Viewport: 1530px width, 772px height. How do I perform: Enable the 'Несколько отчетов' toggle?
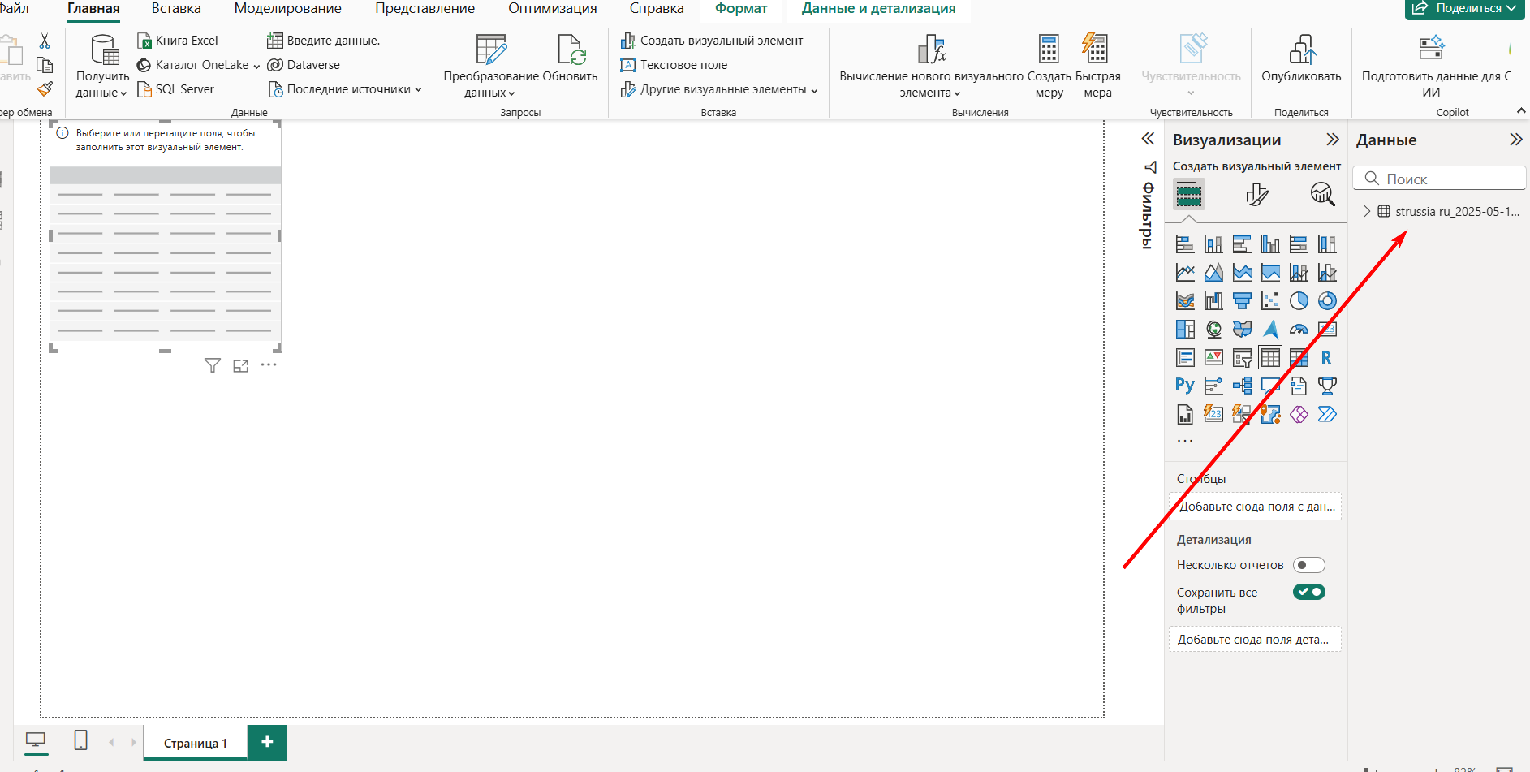pos(1308,565)
